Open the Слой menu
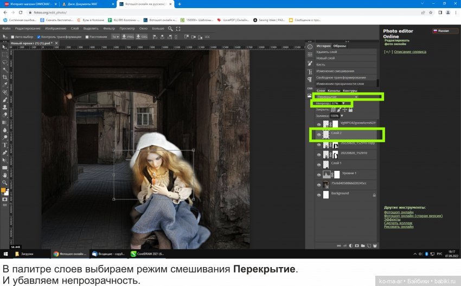 75,29
